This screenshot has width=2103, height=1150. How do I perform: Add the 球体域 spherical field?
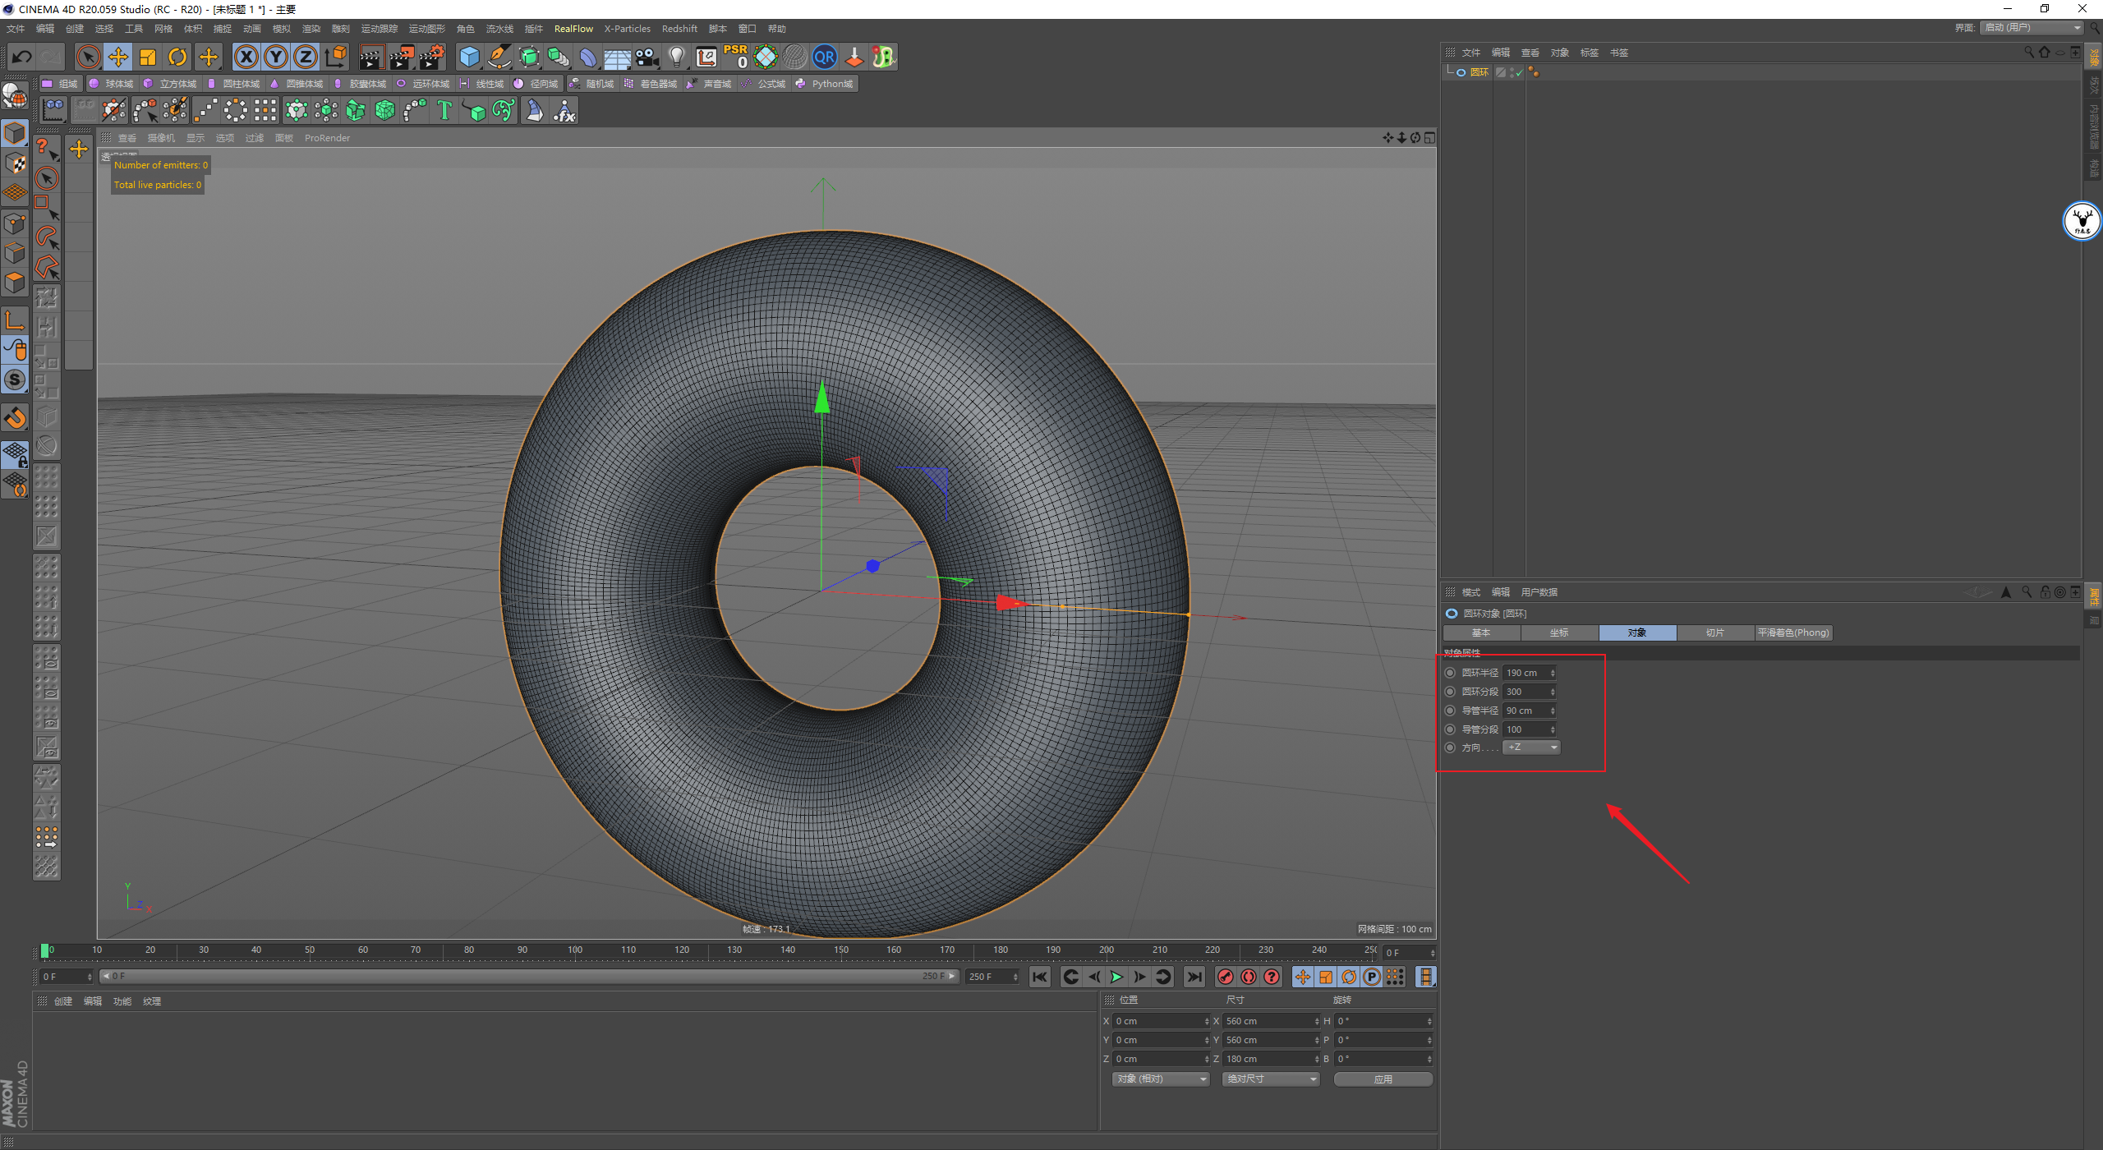click(x=112, y=84)
